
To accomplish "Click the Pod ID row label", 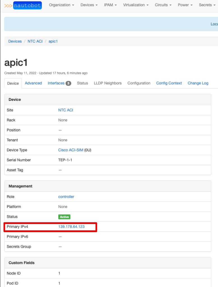I will [12, 283].
